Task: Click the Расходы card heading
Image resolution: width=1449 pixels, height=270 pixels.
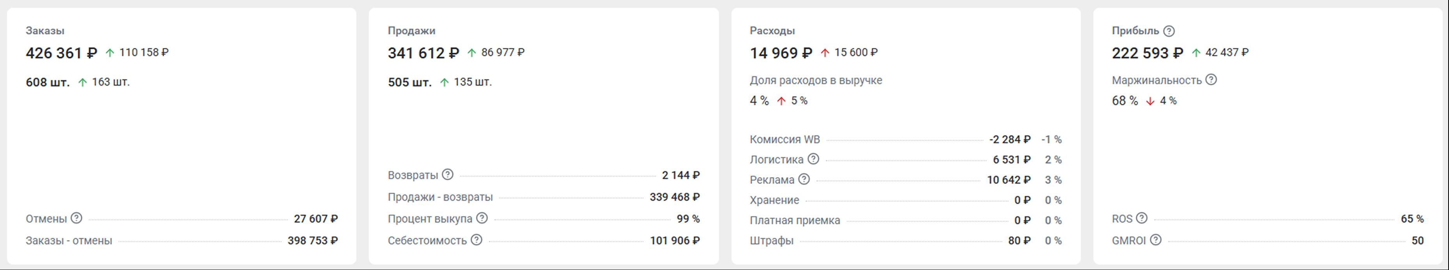Action: tap(772, 31)
